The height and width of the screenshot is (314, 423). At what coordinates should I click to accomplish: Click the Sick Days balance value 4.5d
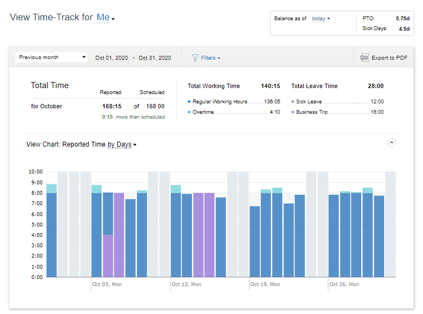[x=404, y=28]
